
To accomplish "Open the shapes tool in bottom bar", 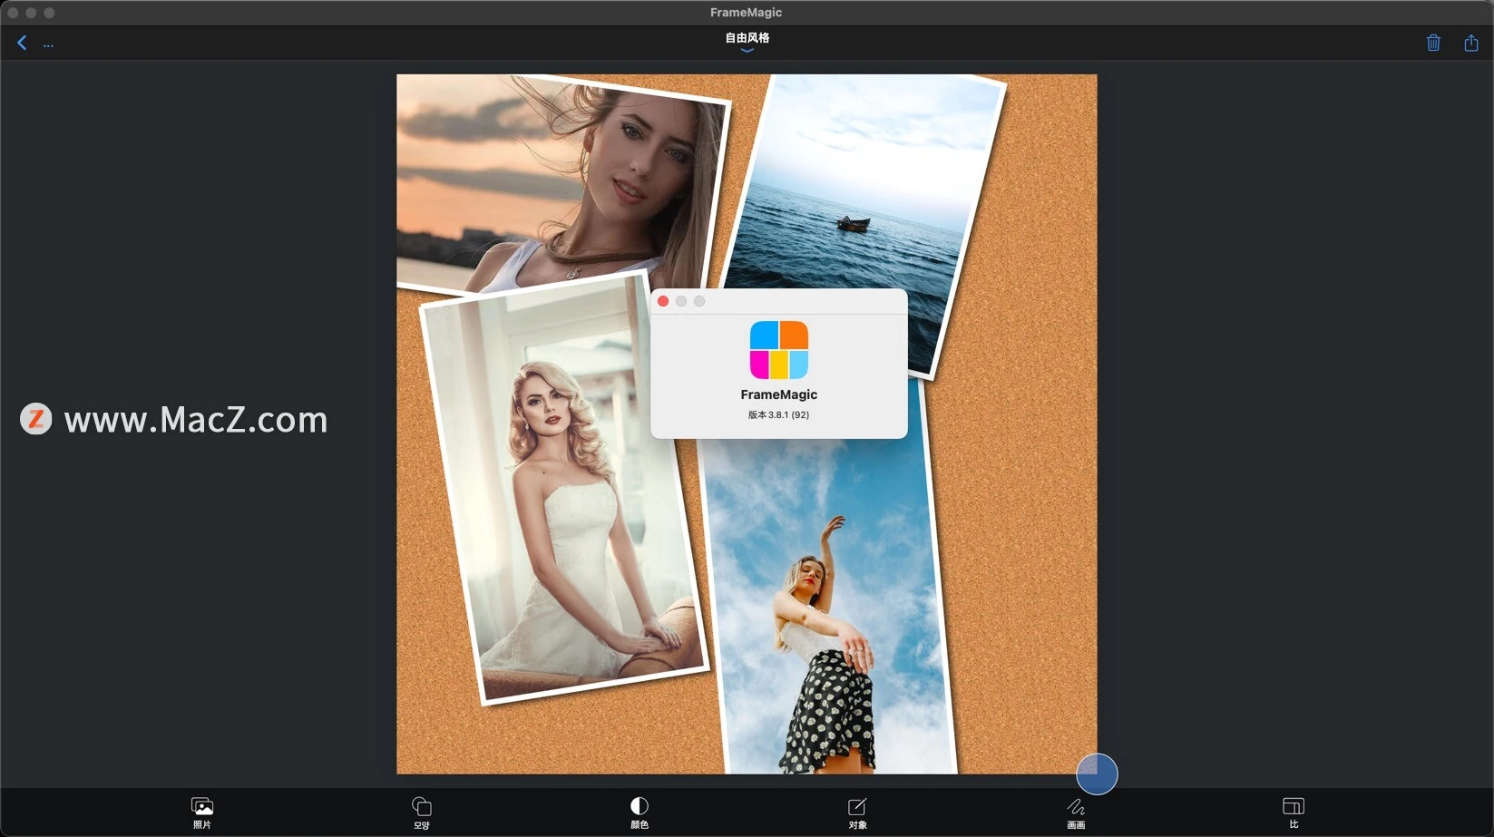I will tap(421, 813).
